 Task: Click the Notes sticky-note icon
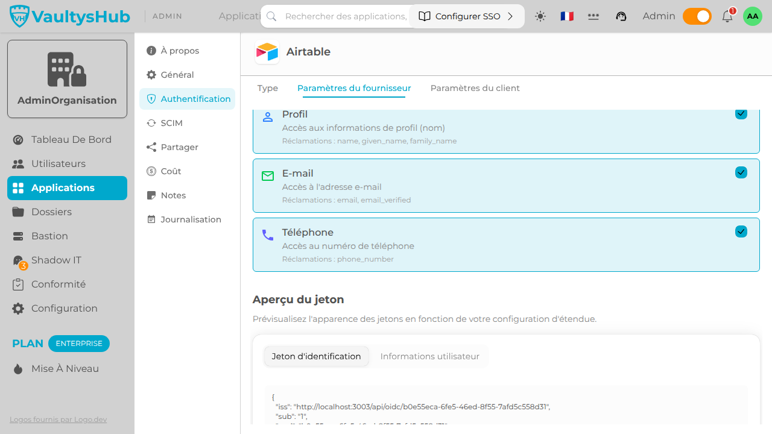(151, 195)
